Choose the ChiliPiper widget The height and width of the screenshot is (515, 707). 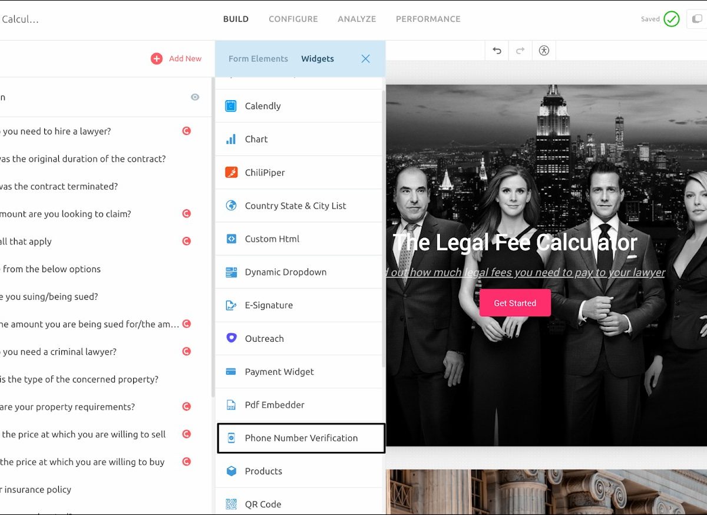265,173
